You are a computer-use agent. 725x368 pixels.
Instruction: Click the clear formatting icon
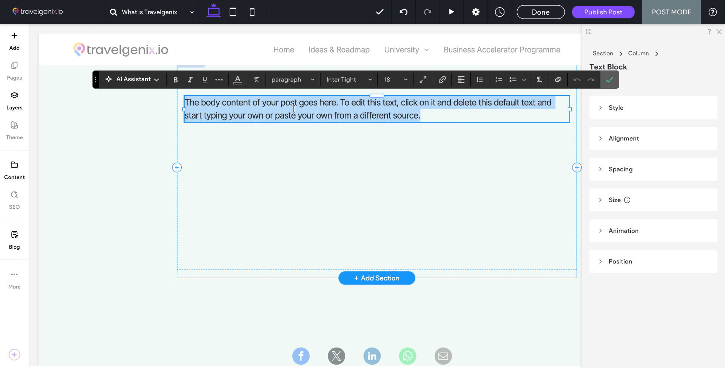pyautogui.click(x=256, y=80)
